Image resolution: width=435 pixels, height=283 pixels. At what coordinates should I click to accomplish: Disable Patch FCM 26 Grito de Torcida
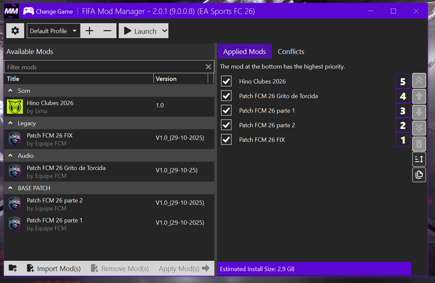coord(226,96)
